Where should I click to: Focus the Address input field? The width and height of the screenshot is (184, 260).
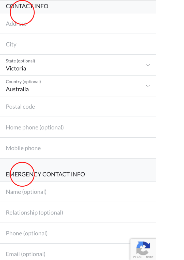coord(76,24)
